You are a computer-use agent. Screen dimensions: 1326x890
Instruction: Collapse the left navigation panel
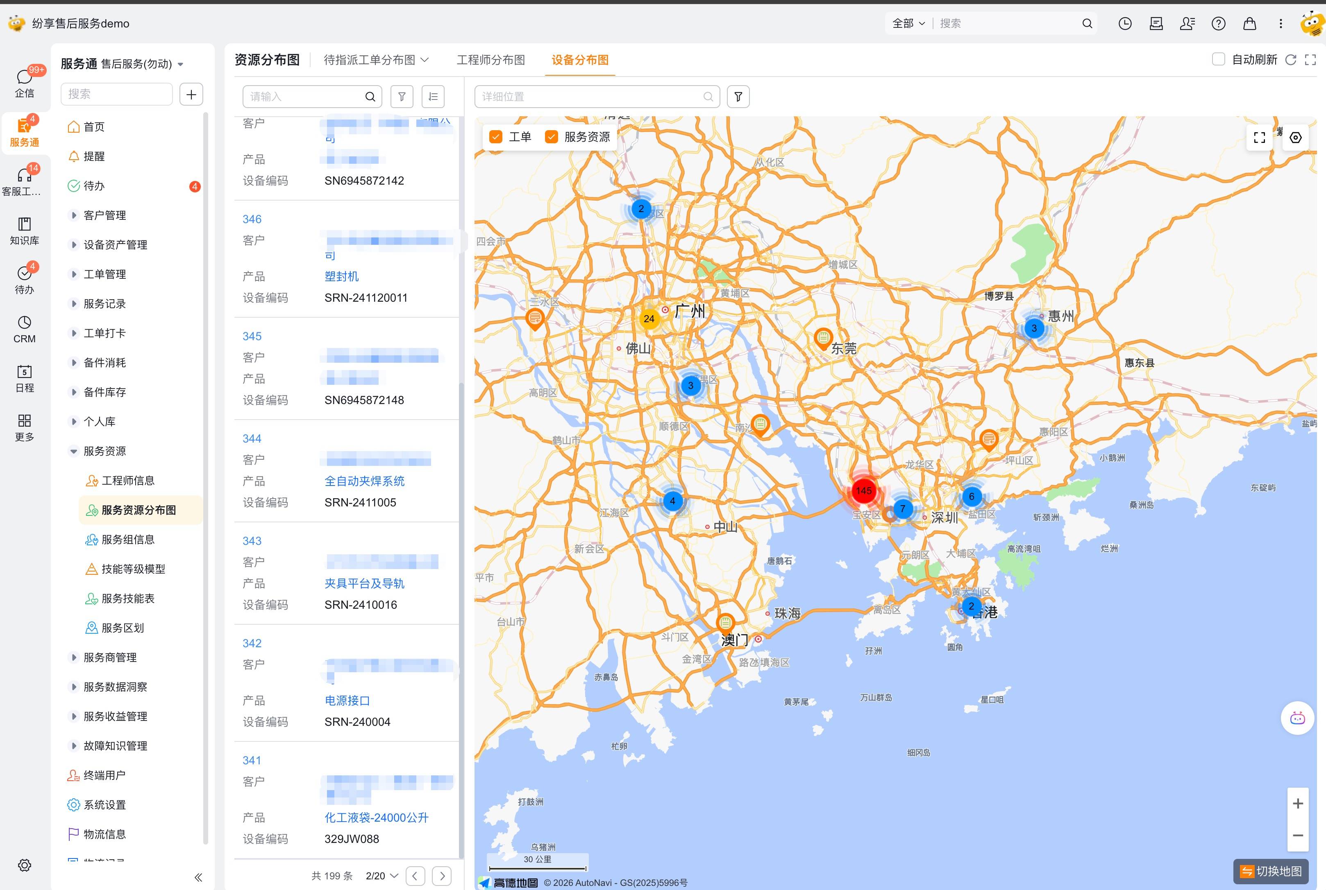[198, 877]
